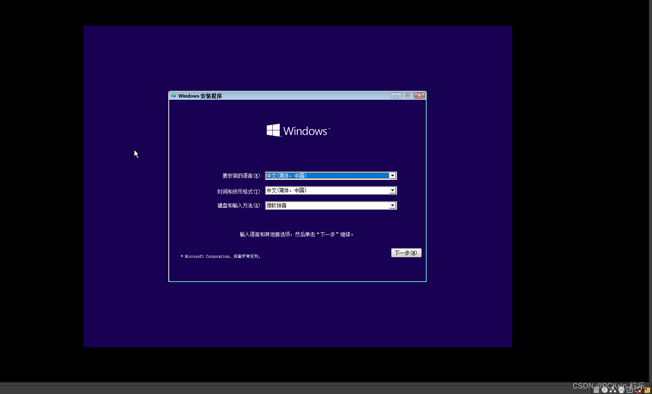Click the Windows 安装程序 title bar icon
652x394 pixels.
point(173,96)
